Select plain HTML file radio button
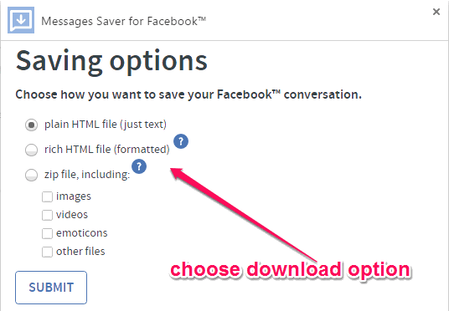 pos(31,125)
